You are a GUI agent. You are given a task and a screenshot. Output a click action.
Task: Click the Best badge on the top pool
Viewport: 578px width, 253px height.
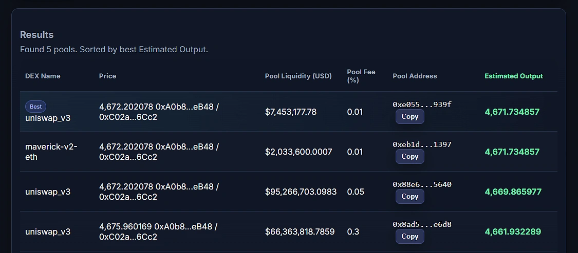[36, 107]
